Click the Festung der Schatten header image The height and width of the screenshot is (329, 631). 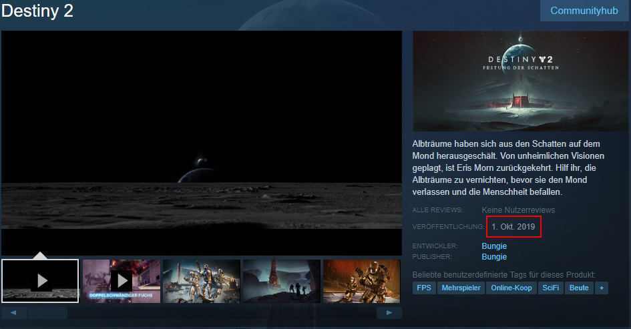coord(520,81)
